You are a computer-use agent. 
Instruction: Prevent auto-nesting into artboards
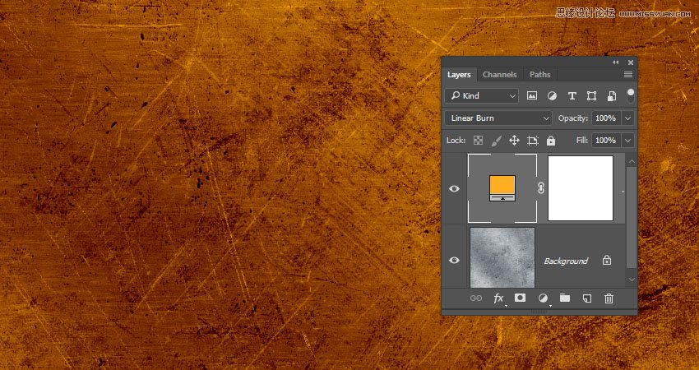[532, 141]
